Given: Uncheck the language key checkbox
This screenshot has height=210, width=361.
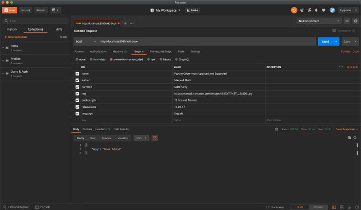Looking at the screenshot, I should pos(77,114).
